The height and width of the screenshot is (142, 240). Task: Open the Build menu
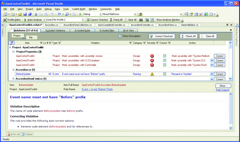pos(39,9)
